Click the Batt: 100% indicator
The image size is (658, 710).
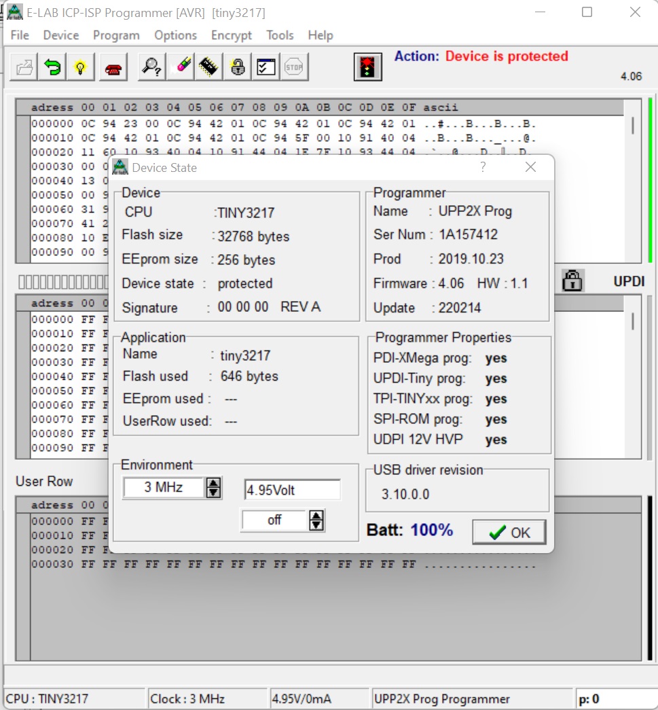(x=409, y=530)
